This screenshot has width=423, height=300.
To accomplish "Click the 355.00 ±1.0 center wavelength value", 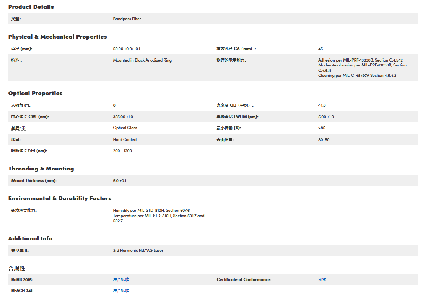I will tap(123, 117).
